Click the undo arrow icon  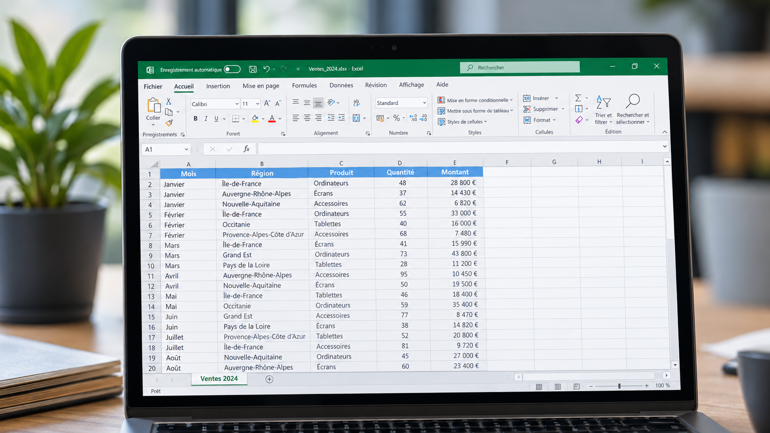267,69
